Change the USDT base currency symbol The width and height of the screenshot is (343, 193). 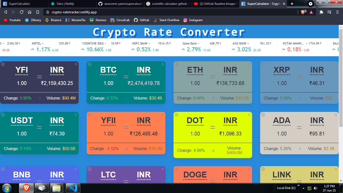coord(22,121)
